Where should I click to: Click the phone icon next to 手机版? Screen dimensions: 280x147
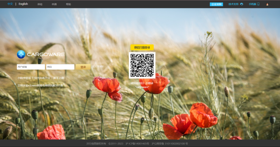coord(258,4)
